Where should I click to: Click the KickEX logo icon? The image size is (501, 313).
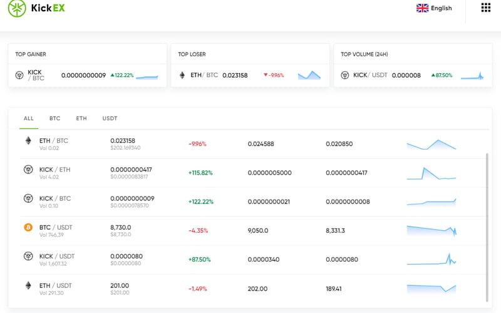coord(17,8)
